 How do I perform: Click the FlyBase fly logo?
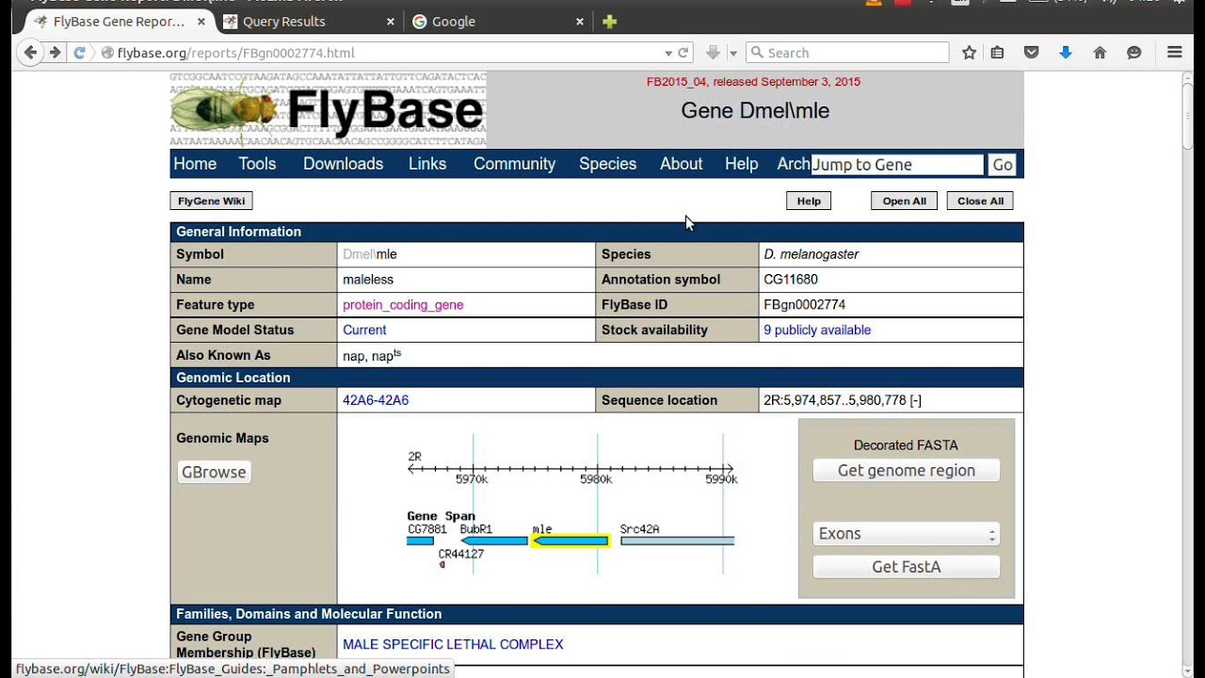tap(328, 109)
